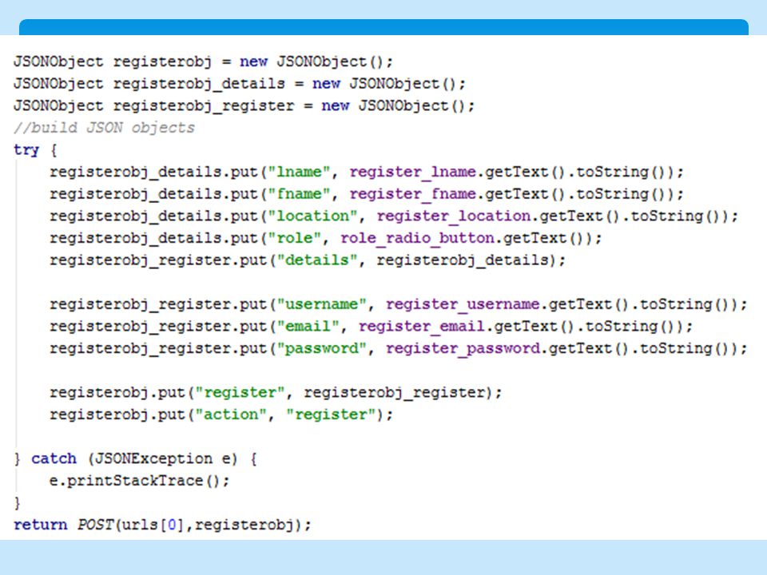767x575 pixels.
Task: Click registerobj_register in its declaration line
Action: 204,106
